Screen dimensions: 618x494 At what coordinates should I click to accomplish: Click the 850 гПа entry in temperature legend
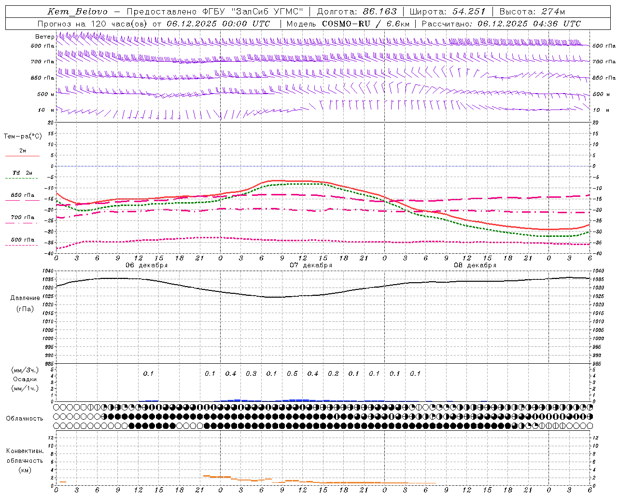(x=22, y=195)
